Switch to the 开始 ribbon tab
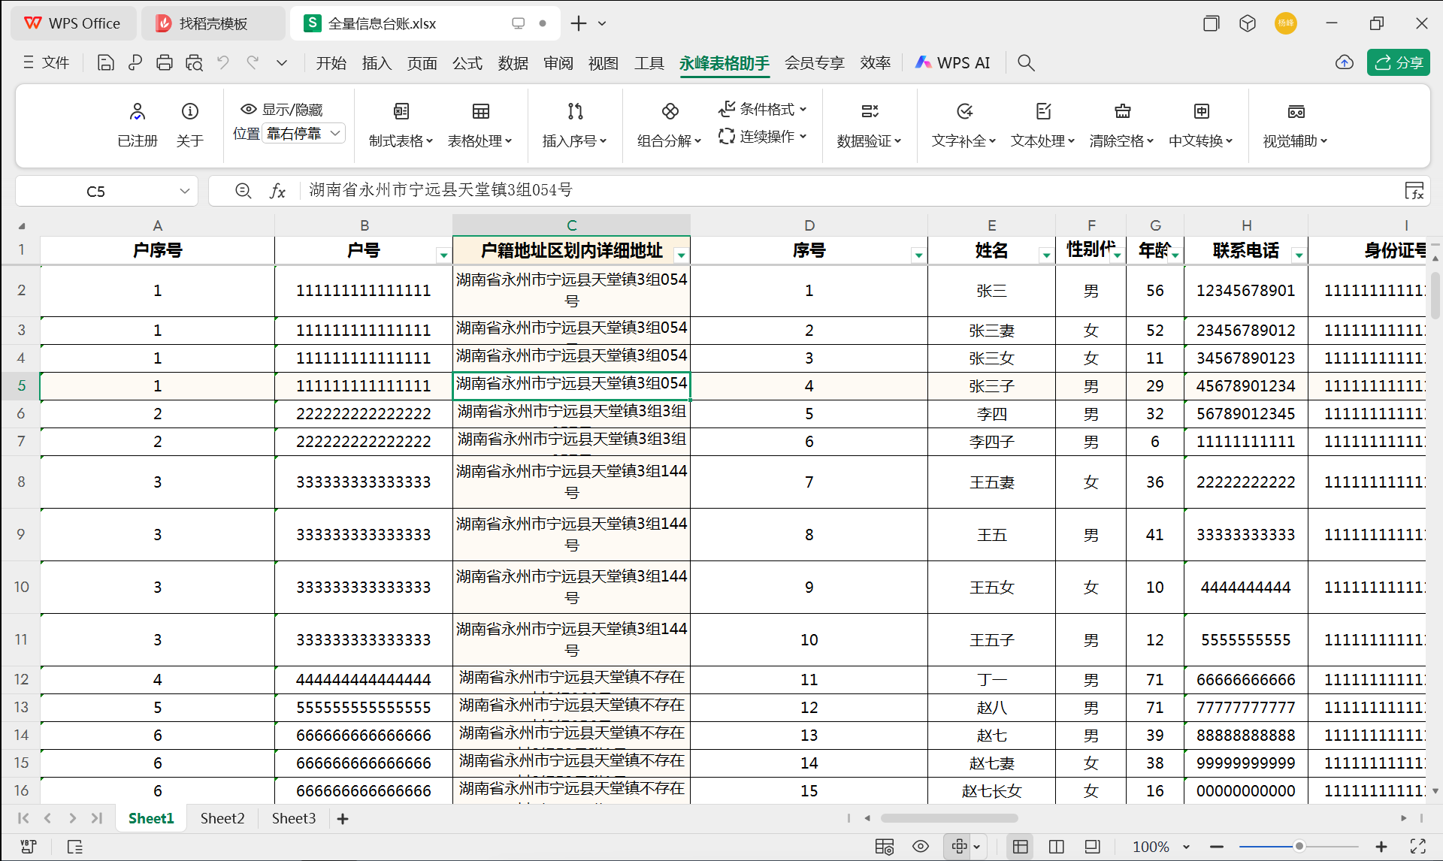 click(331, 63)
